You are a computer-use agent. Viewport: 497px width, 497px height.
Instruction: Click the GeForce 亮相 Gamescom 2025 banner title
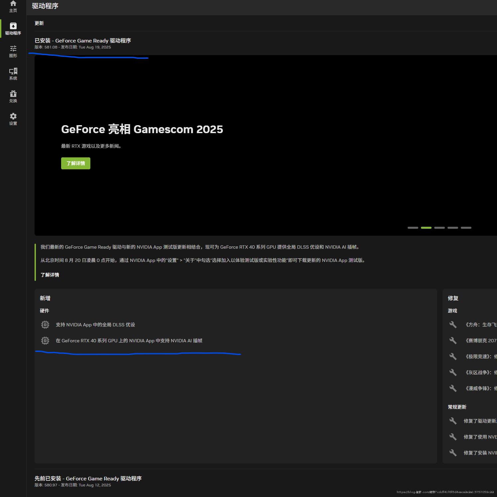pos(142,129)
